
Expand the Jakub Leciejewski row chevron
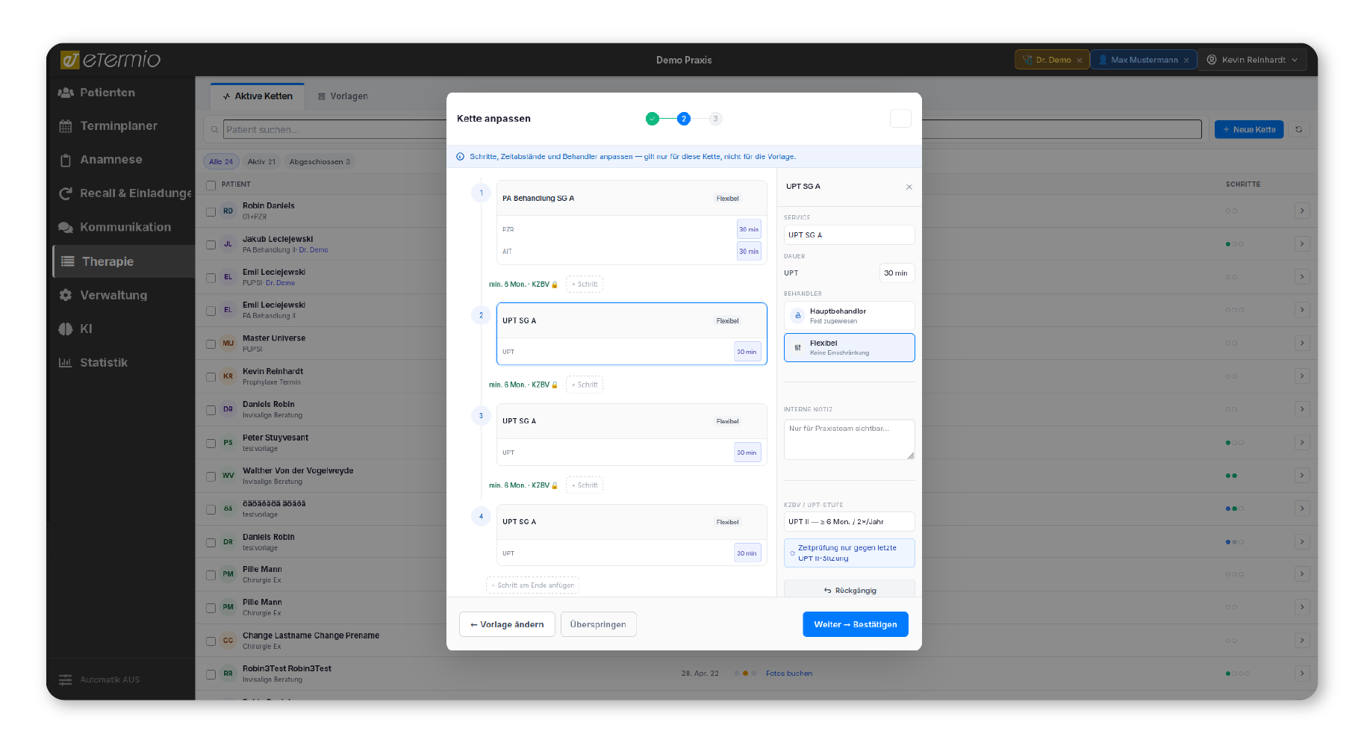coord(1302,244)
